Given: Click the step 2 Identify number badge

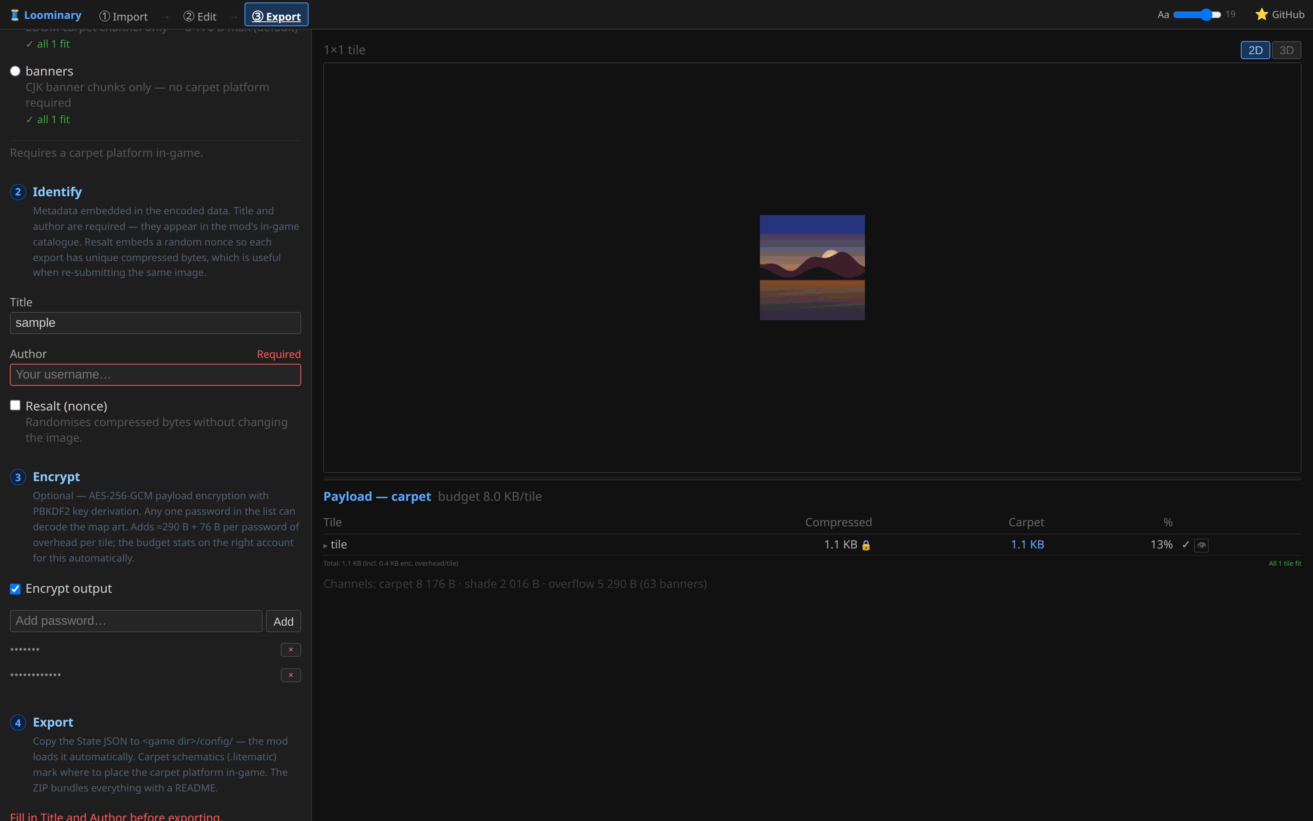Looking at the screenshot, I should (x=18, y=192).
